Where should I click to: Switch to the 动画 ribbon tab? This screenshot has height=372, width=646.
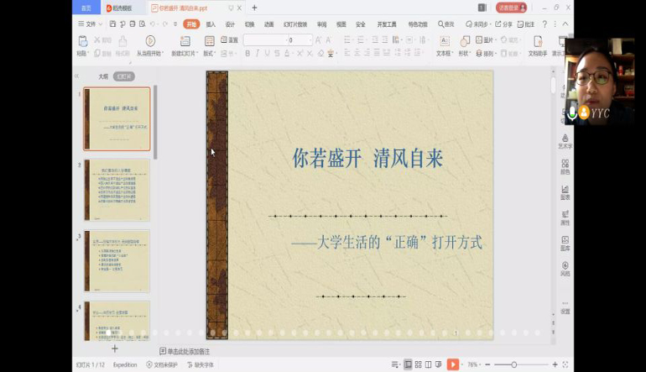pos(268,24)
